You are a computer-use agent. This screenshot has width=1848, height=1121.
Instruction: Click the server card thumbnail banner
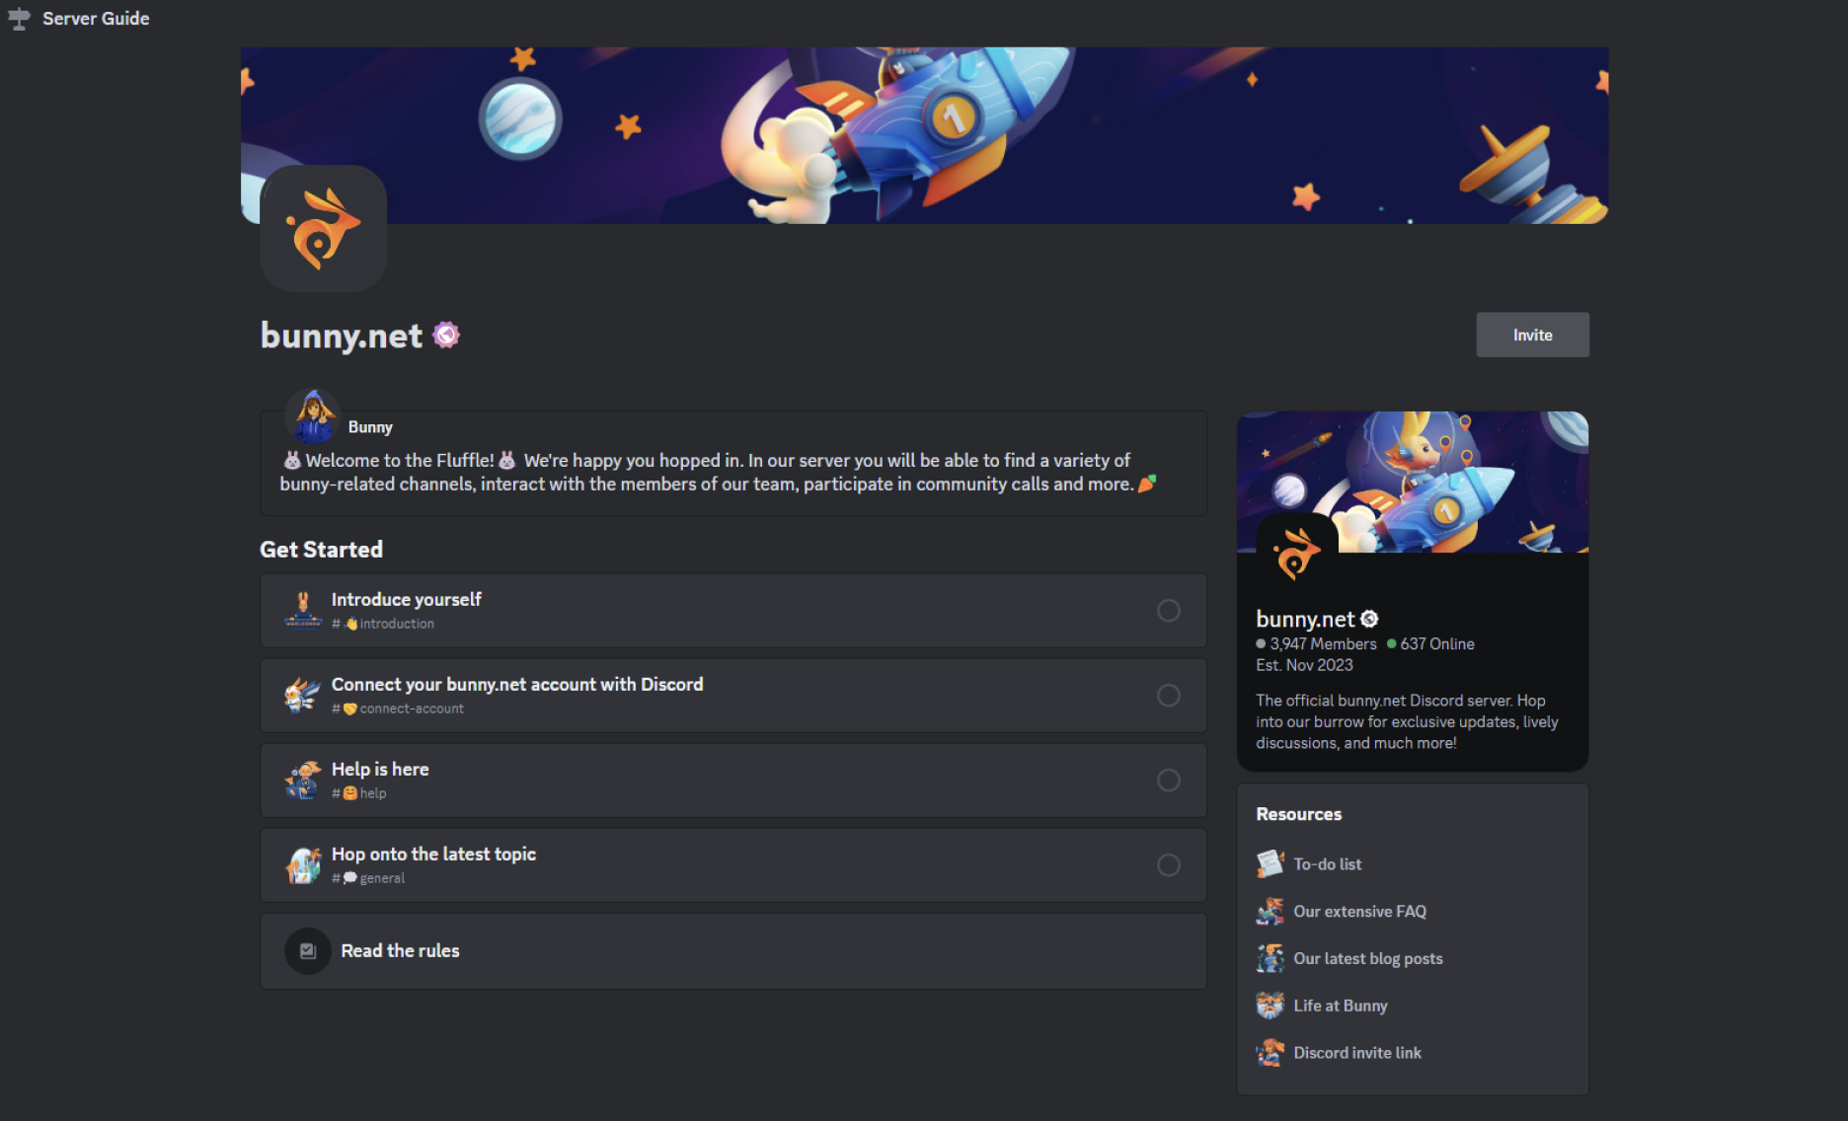pos(1413,482)
